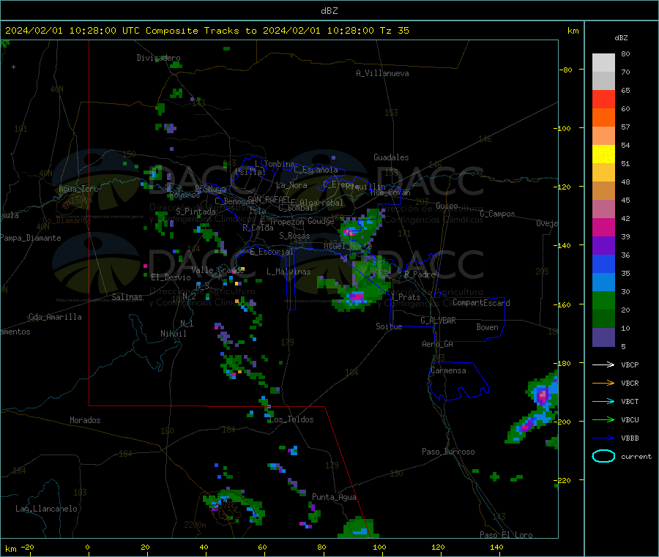Click the orange VBCR arrow legend icon

(x=603, y=383)
